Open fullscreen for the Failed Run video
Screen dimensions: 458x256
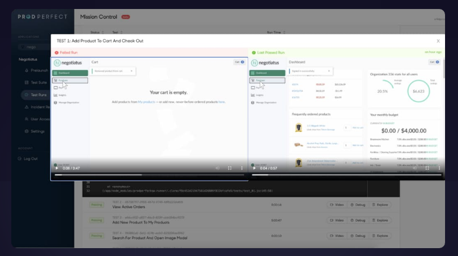click(x=230, y=168)
